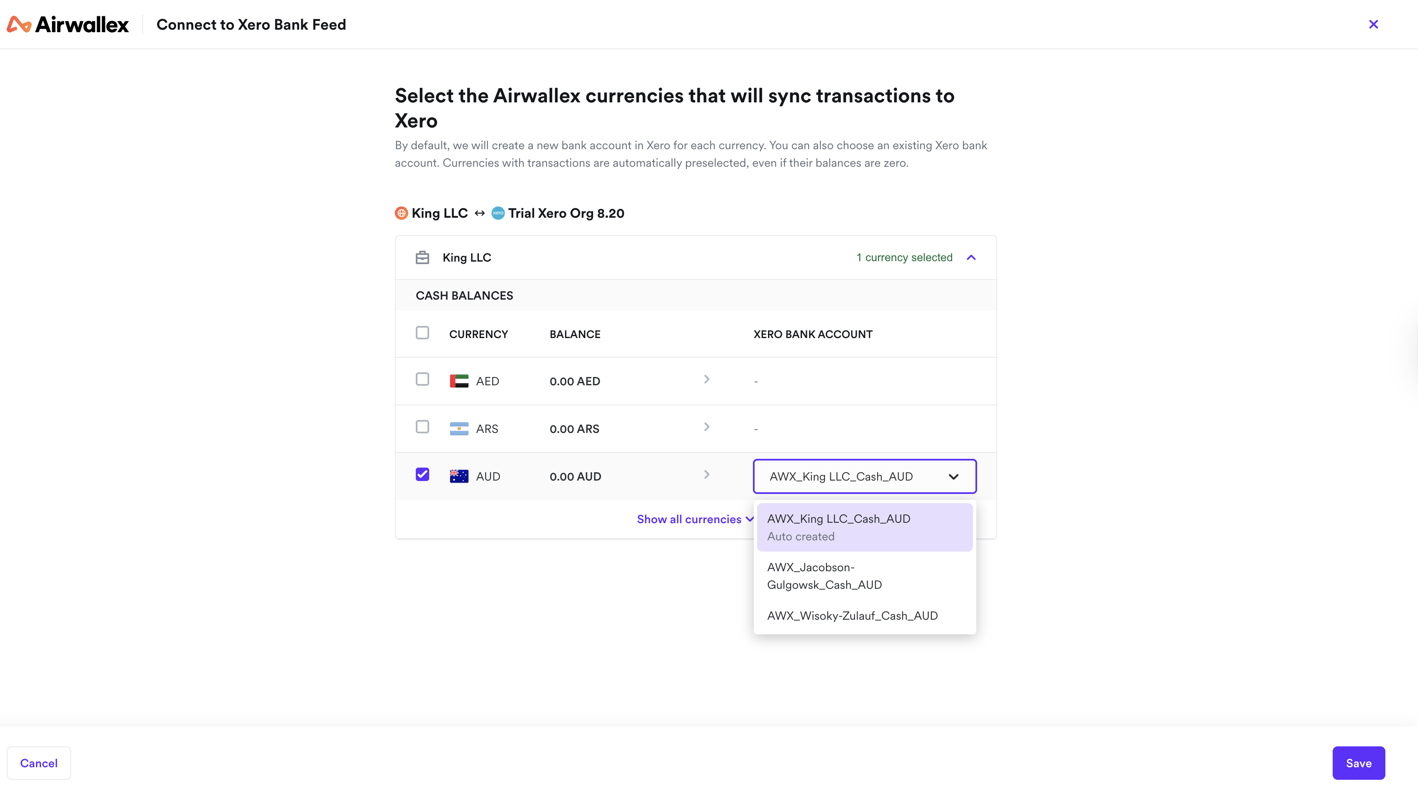Expand AED balance details chevron
Image resolution: width=1418 pixels, height=799 pixels.
[707, 379]
